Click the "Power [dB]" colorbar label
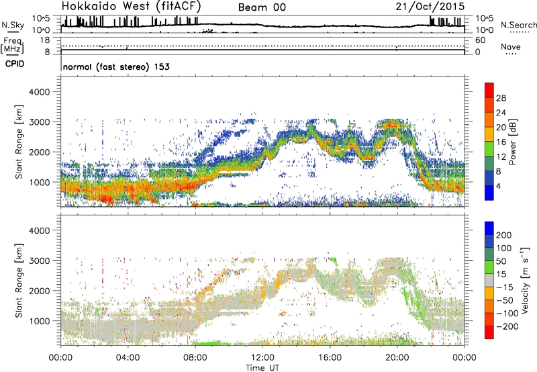Image resolution: width=537 pixels, height=372 pixels. (513, 142)
